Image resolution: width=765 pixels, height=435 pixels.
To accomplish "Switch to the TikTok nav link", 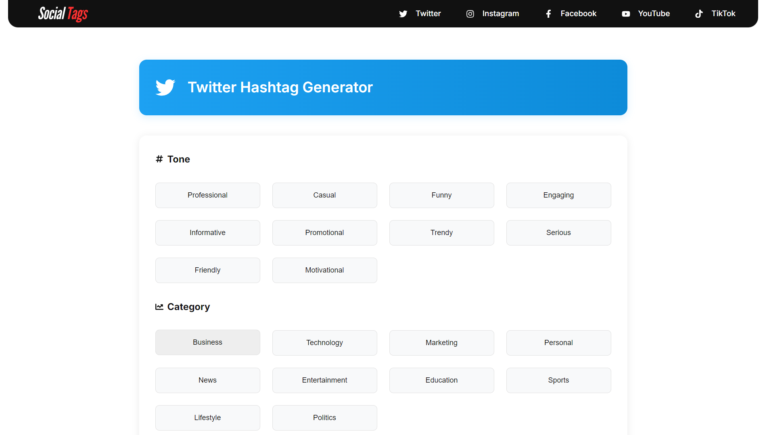I will tap(715, 14).
